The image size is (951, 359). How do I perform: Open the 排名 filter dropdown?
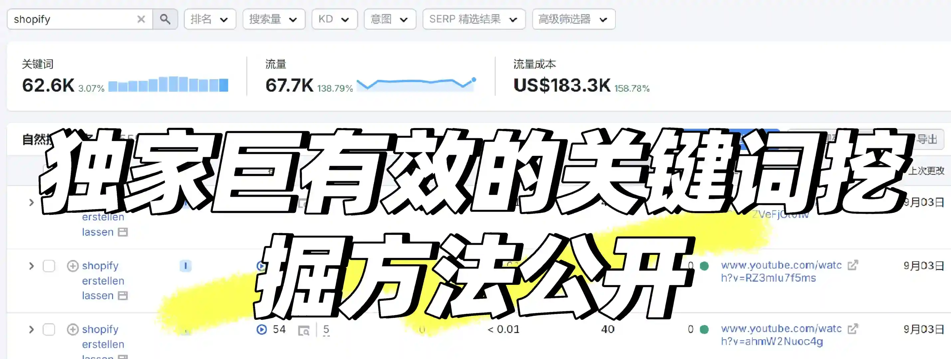tap(210, 19)
